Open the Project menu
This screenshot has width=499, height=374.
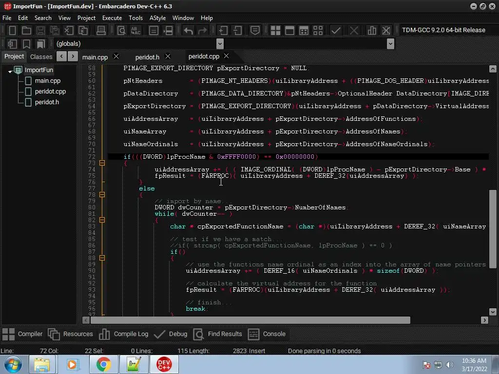click(86, 18)
